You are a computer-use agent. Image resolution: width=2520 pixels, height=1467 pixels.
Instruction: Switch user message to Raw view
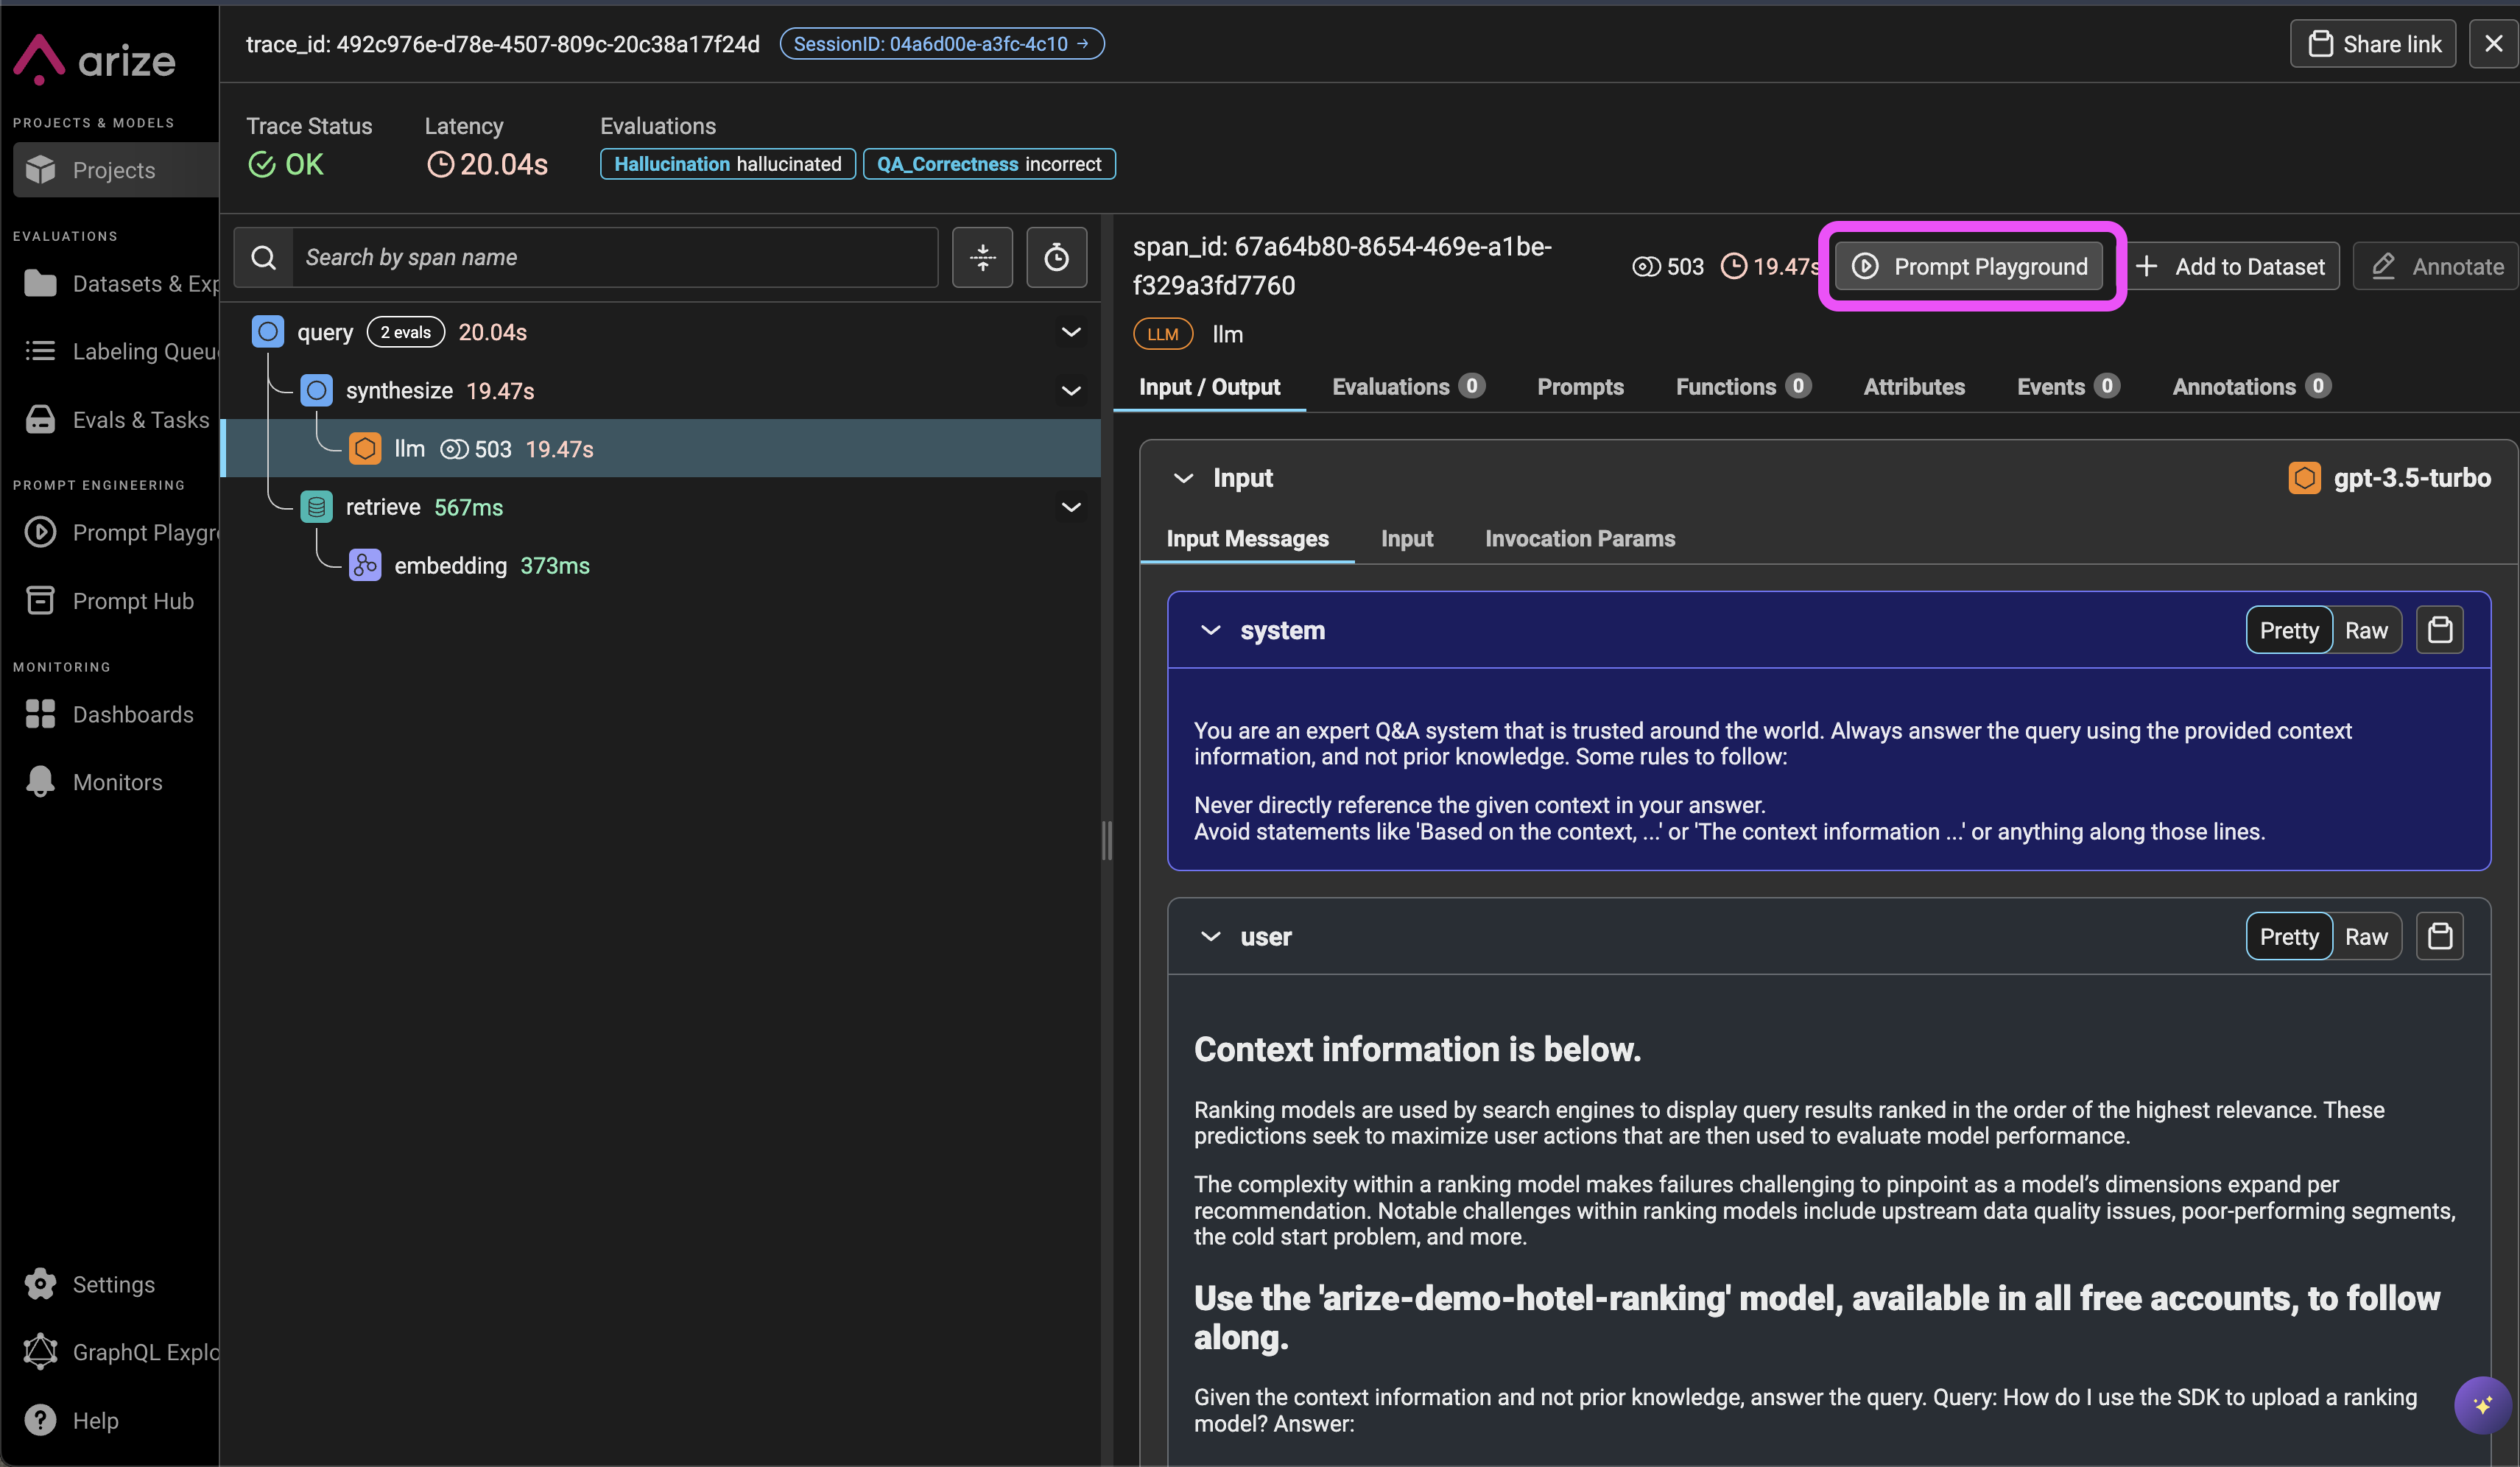click(2365, 936)
